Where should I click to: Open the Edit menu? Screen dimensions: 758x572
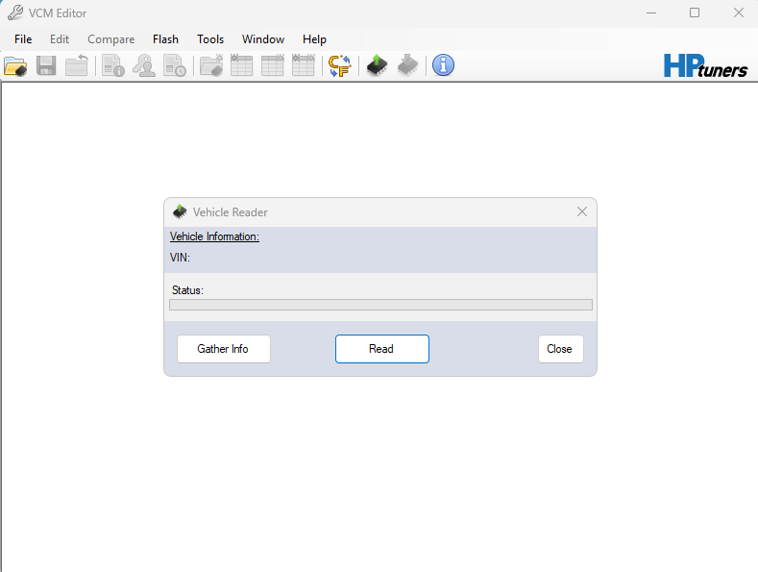(x=60, y=39)
